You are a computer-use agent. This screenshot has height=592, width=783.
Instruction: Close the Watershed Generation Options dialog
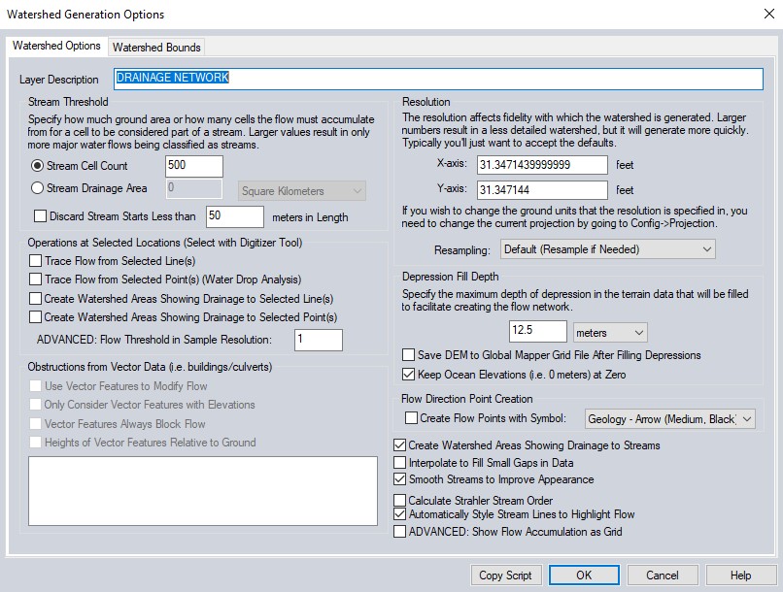coord(761,15)
